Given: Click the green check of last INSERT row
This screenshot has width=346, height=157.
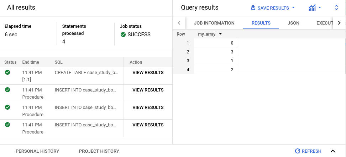Looking at the screenshot, I should pos(7,125).
